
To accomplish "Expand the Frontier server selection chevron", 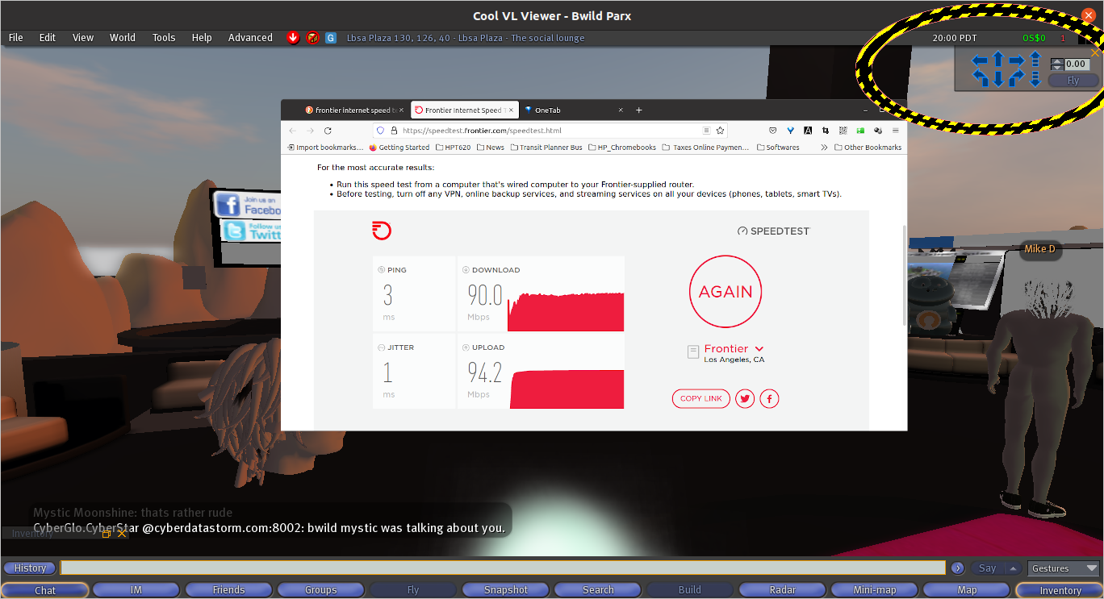I will [759, 349].
